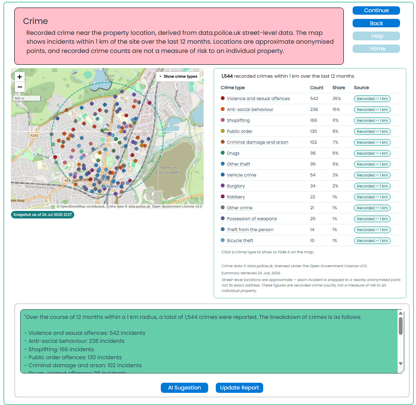Zoom in on the crime map
This screenshot has width=416, height=405.
(20, 77)
